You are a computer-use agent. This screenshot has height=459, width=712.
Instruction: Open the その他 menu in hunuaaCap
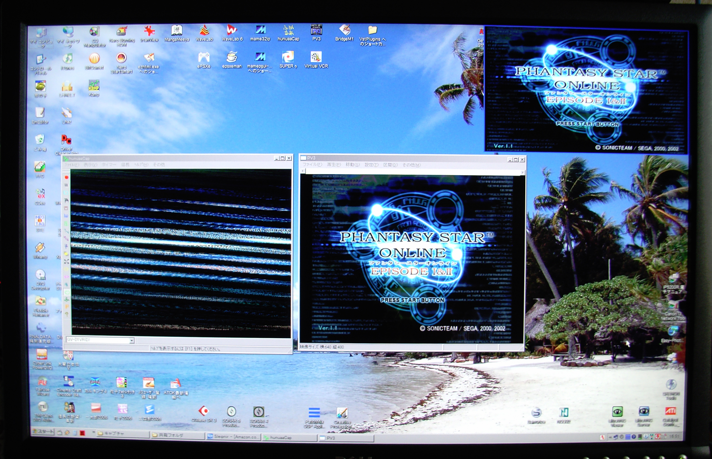tap(159, 164)
